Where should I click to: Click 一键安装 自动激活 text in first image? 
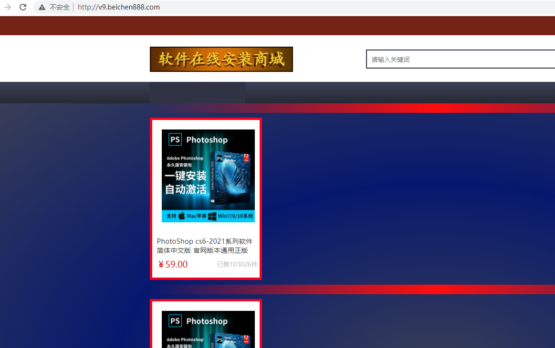[186, 182]
